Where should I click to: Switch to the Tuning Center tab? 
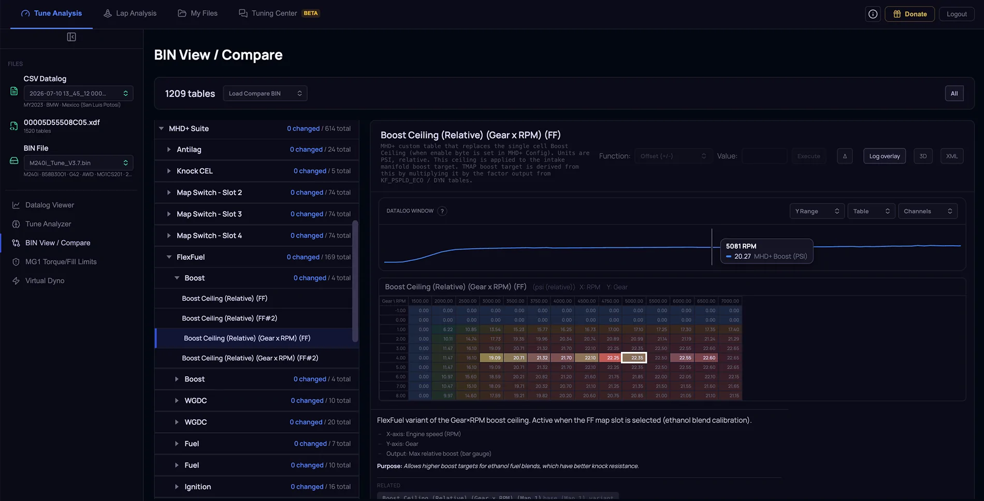tap(279, 13)
